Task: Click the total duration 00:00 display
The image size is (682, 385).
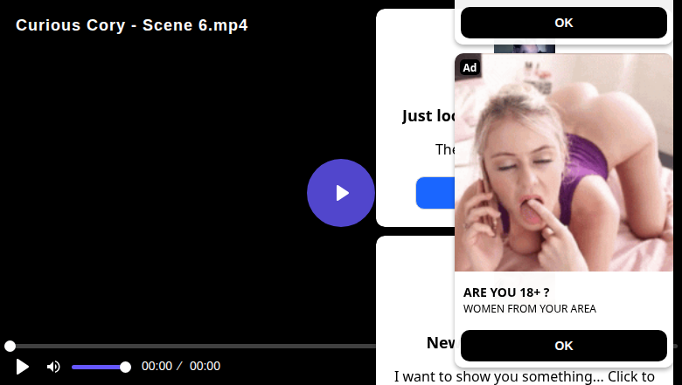Action: click(x=205, y=367)
